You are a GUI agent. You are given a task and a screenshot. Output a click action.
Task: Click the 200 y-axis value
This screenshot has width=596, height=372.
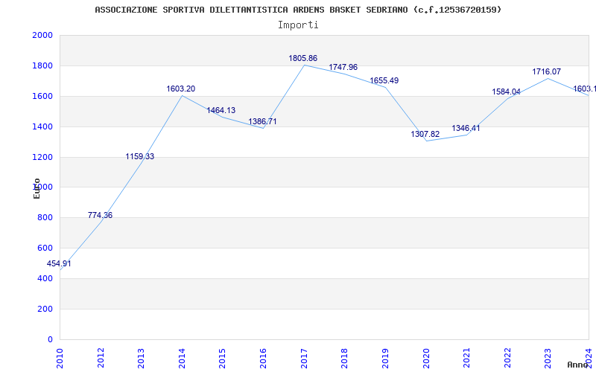pyautogui.click(x=45, y=309)
